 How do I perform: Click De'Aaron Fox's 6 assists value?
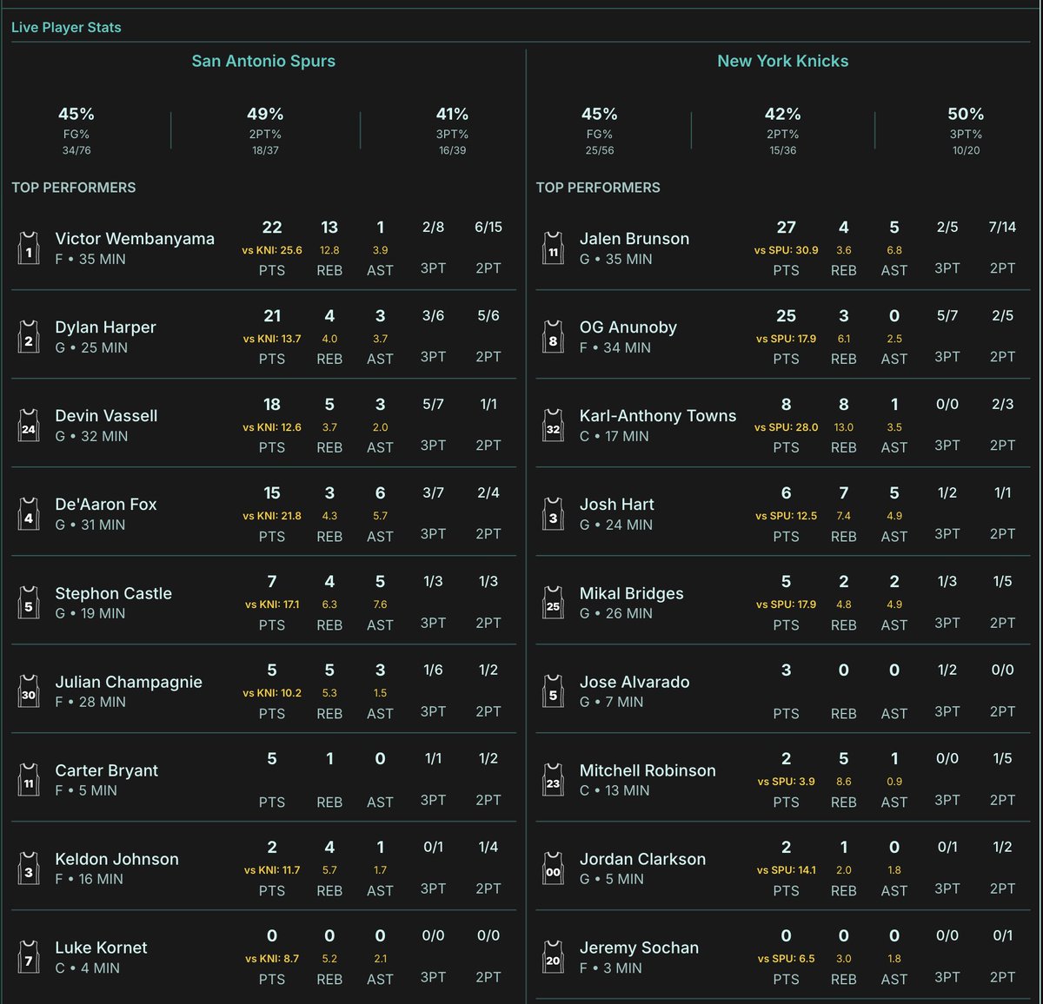tap(380, 493)
